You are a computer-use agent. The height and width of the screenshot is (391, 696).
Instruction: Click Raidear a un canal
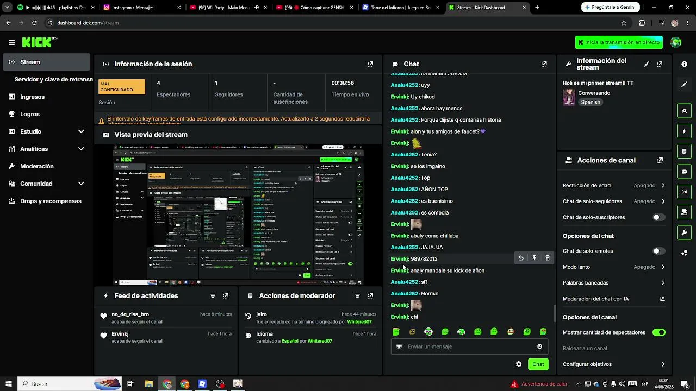pyautogui.click(x=585, y=349)
